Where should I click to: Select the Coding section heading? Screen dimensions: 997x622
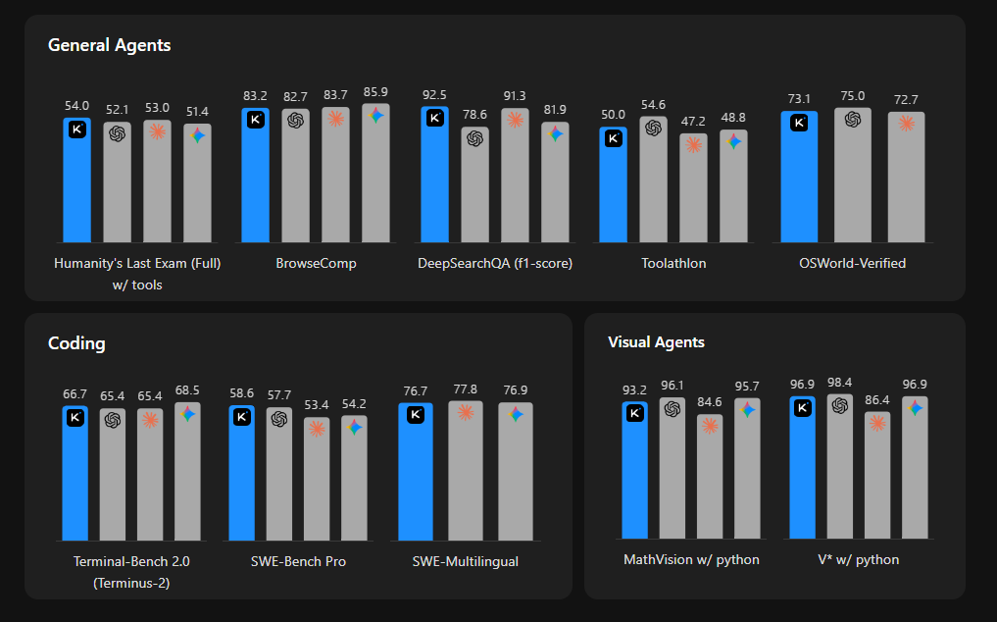point(76,343)
